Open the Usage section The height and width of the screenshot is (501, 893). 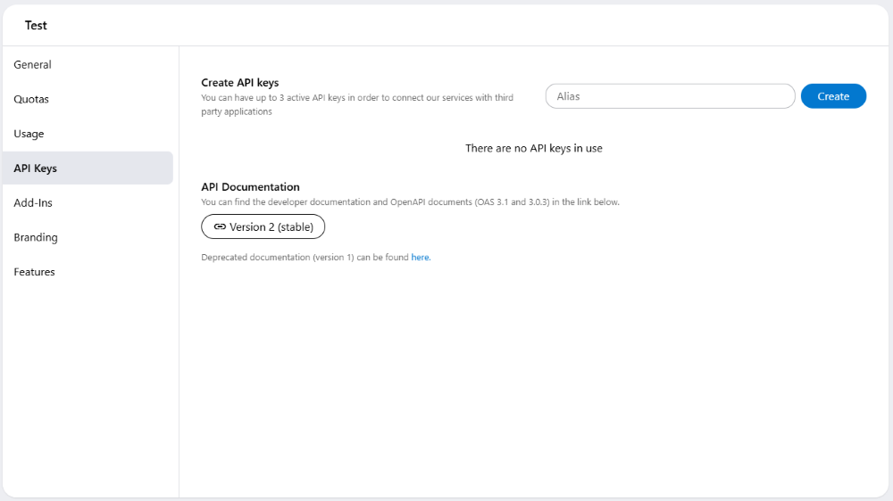(29, 134)
